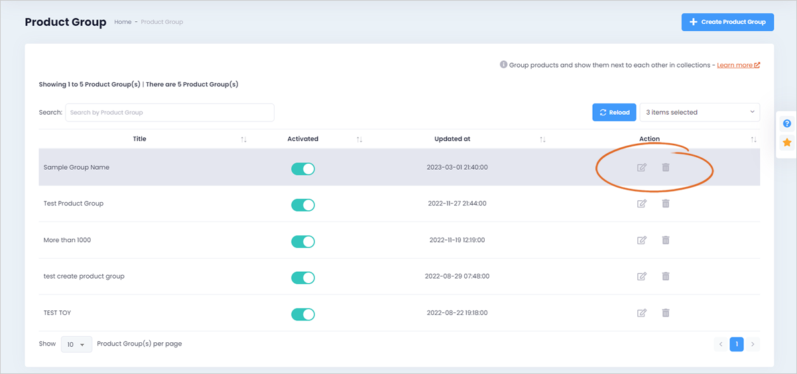Focus the Search by Product Group field
Viewport: 797px width, 374px height.
170,112
